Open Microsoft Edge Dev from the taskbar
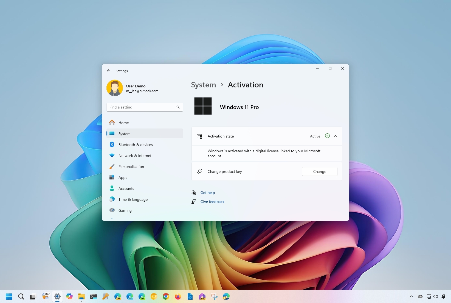 coord(142,297)
